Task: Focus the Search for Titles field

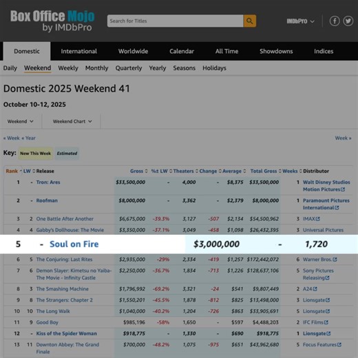Action: (x=176, y=21)
